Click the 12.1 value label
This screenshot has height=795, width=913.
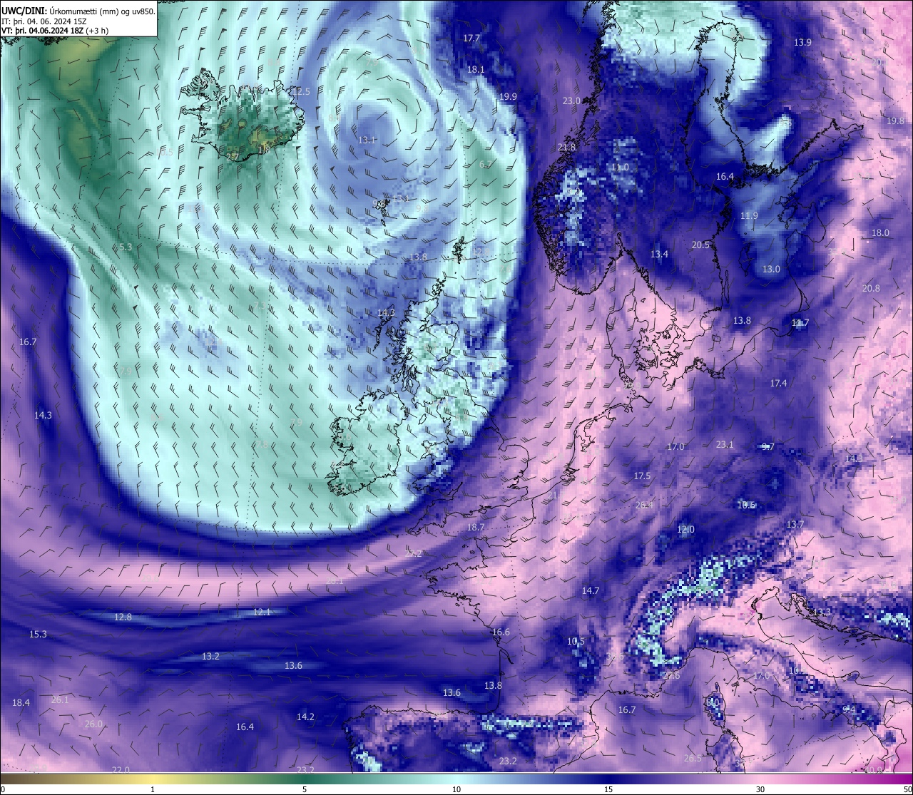pos(262,612)
